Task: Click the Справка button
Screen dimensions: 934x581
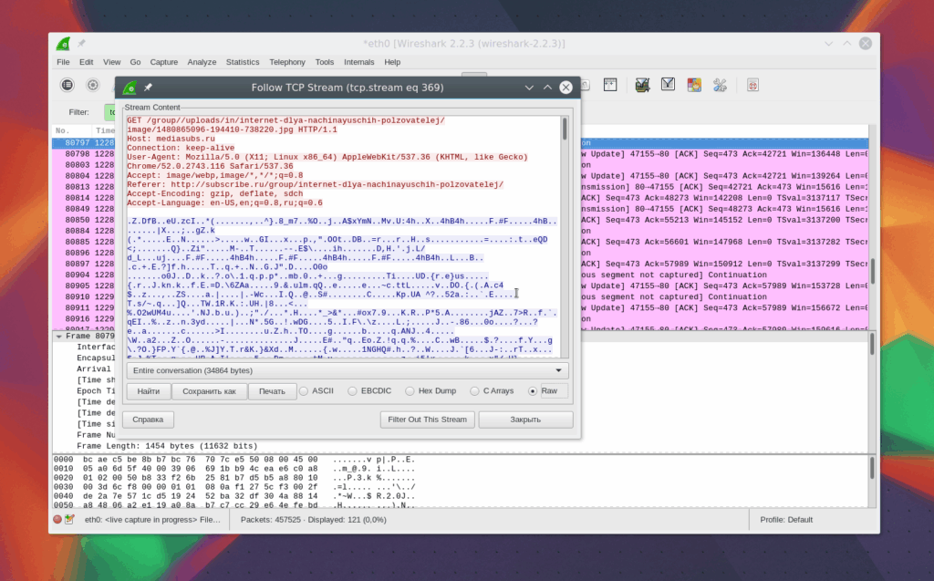Action: tap(148, 420)
